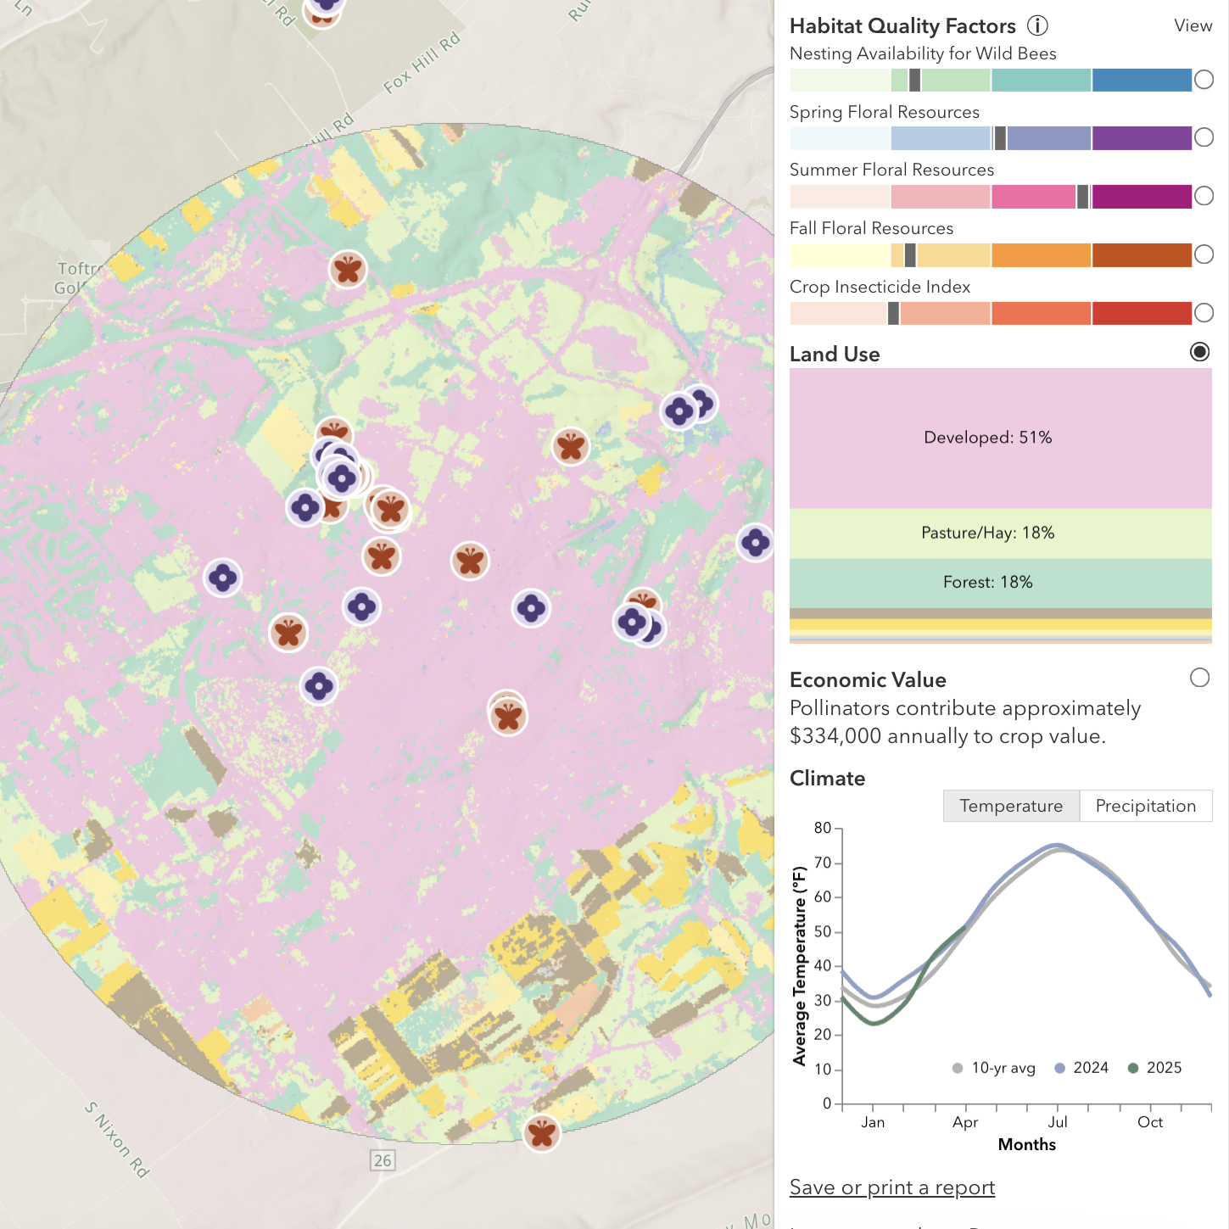Click the leftmost purple flower marker
The width and height of the screenshot is (1229, 1229).
click(223, 578)
